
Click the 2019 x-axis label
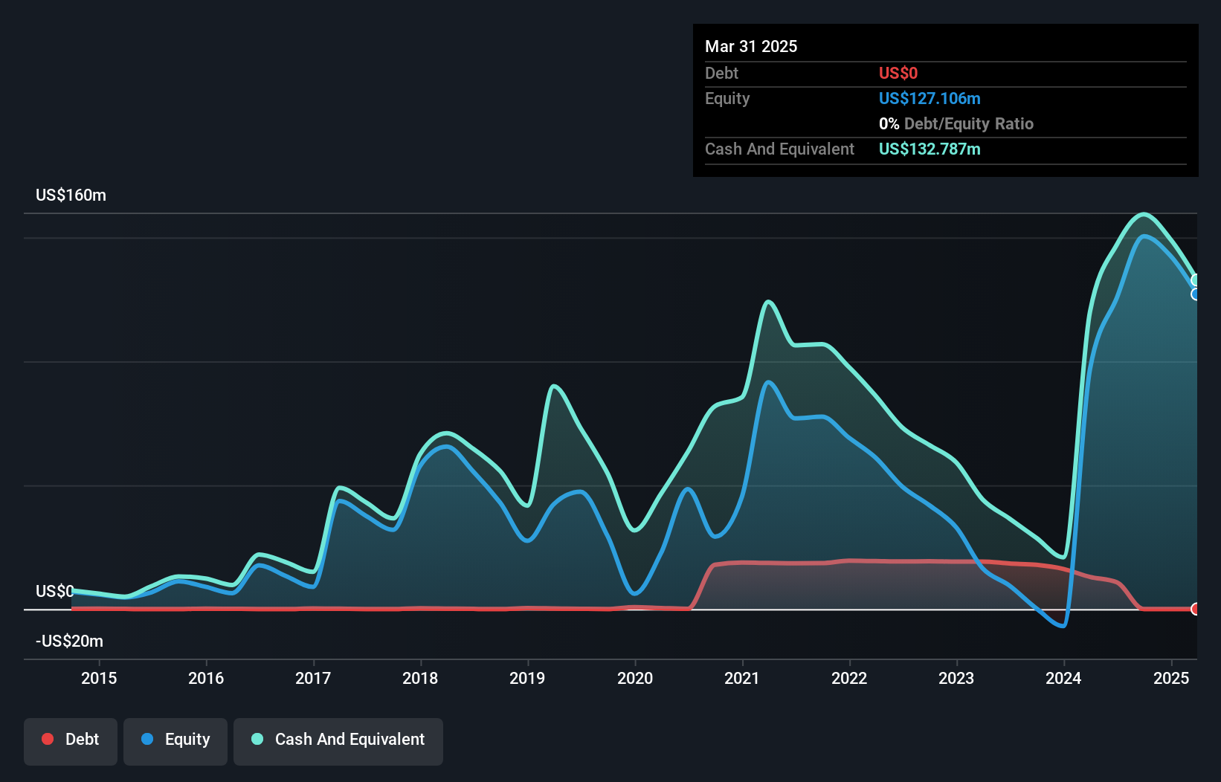pos(527,678)
